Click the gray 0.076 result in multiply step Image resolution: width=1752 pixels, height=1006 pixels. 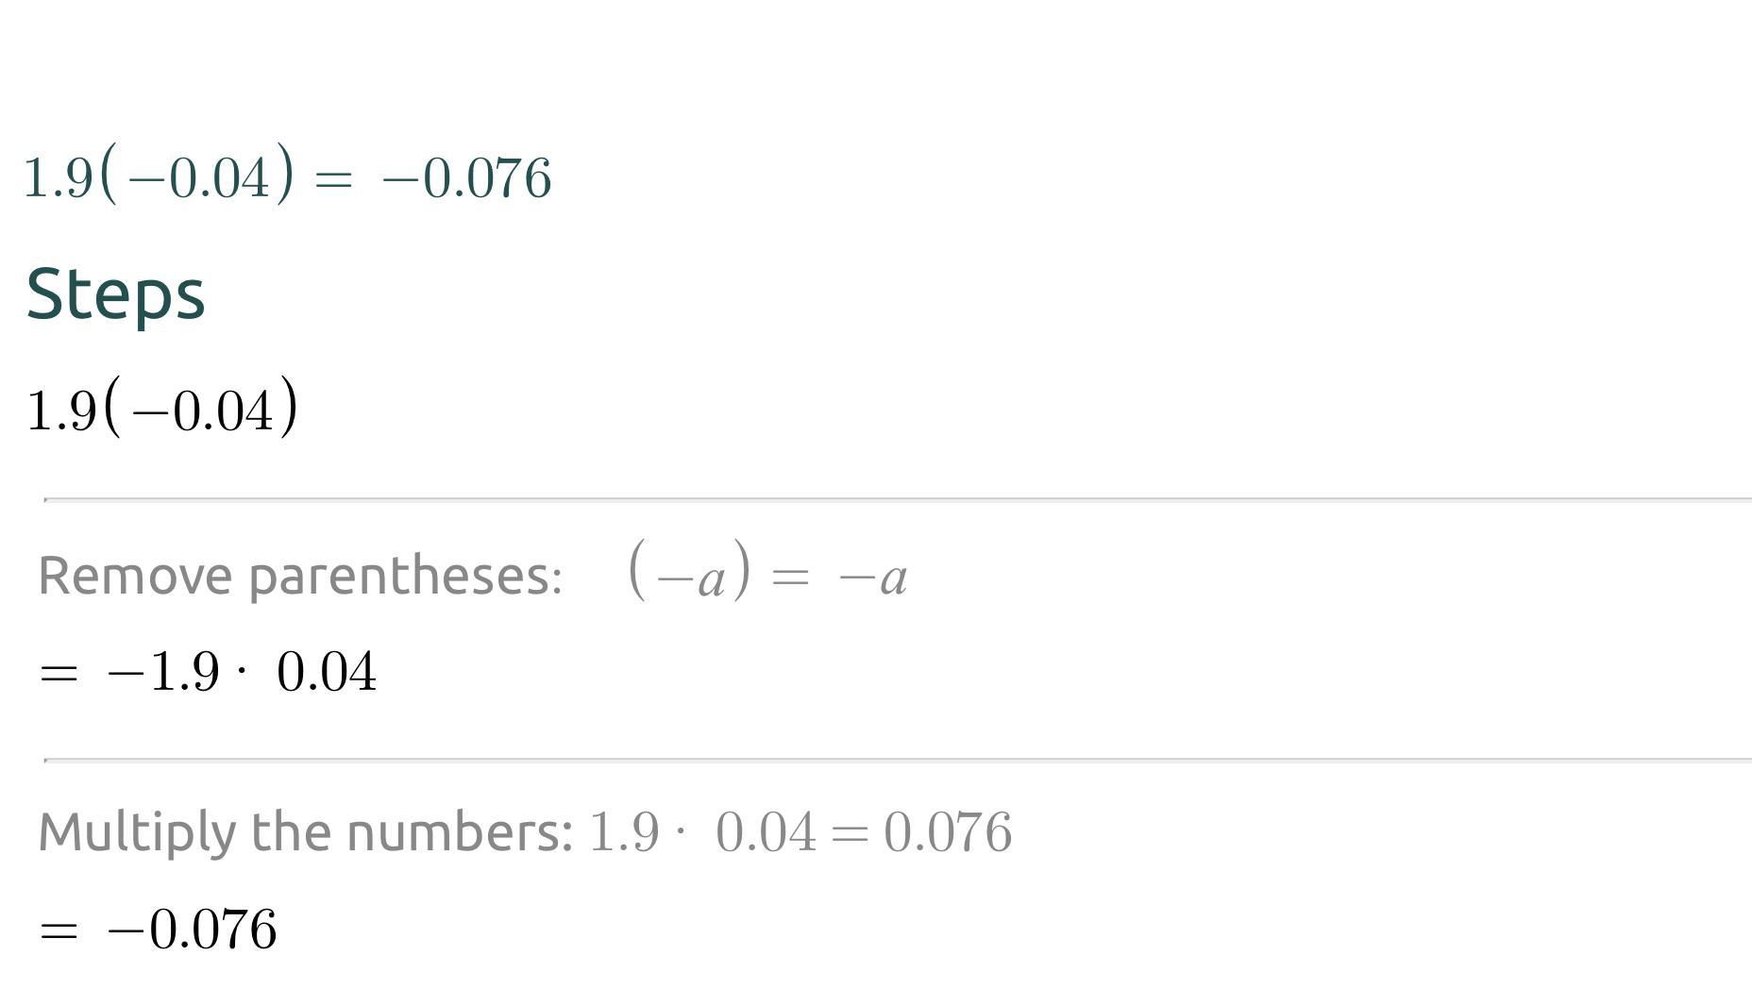pyautogui.click(x=947, y=832)
